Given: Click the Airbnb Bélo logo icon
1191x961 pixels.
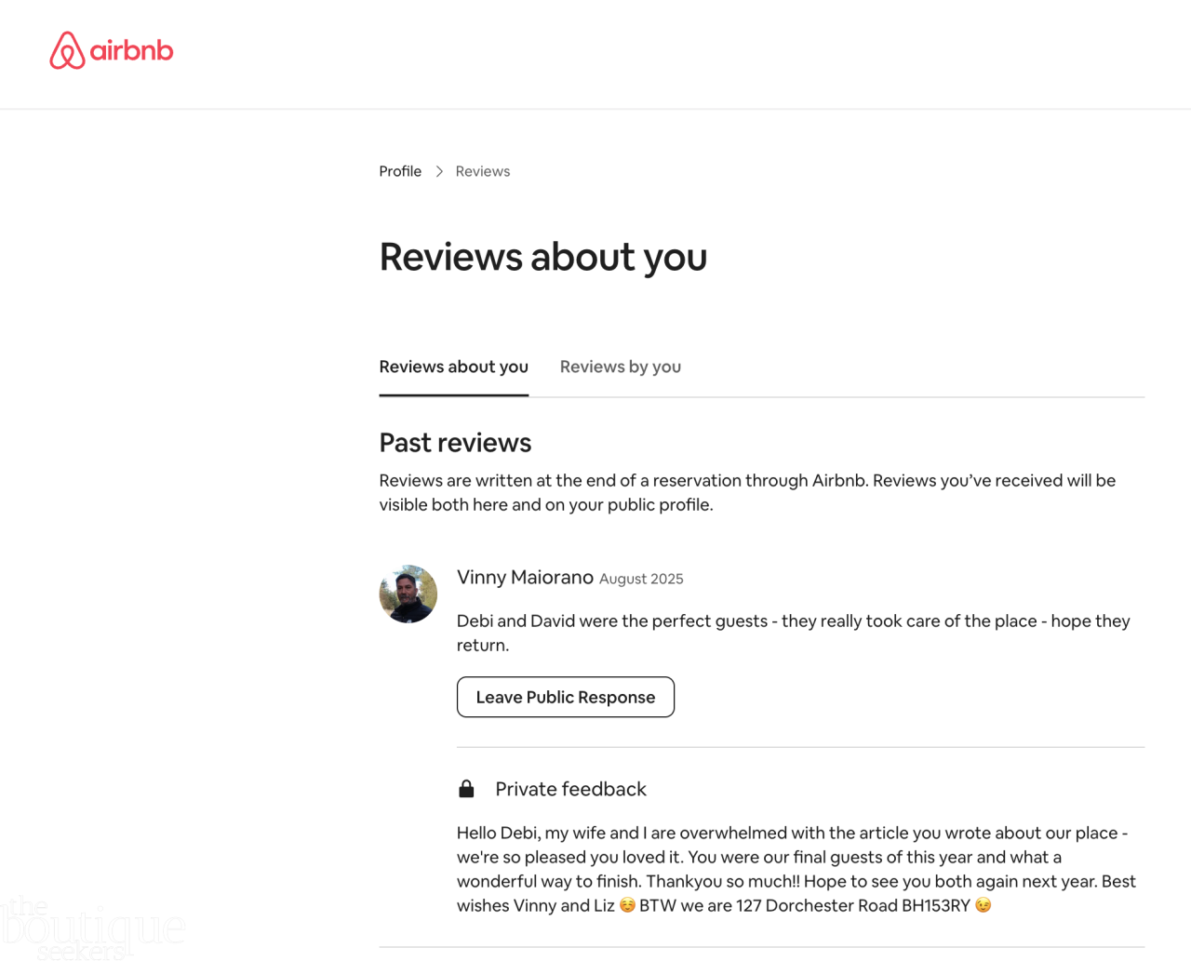Looking at the screenshot, I should [x=67, y=50].
